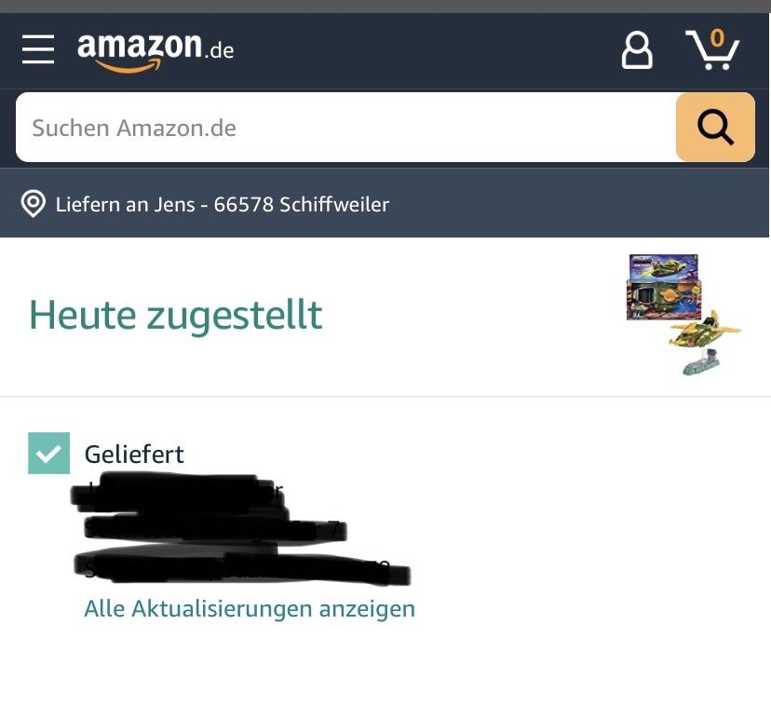Click the .de suffix of logo
The width and height of the screenshot is (771, 706).
[x=220, y=50]
